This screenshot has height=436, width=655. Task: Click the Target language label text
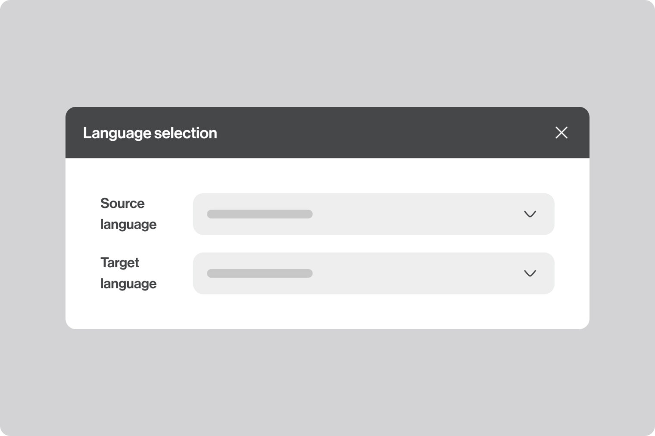128,273
